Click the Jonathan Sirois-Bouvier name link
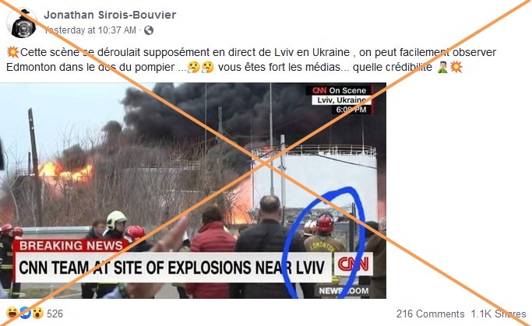This screenshot has height=326, width=532. point(110,15)
